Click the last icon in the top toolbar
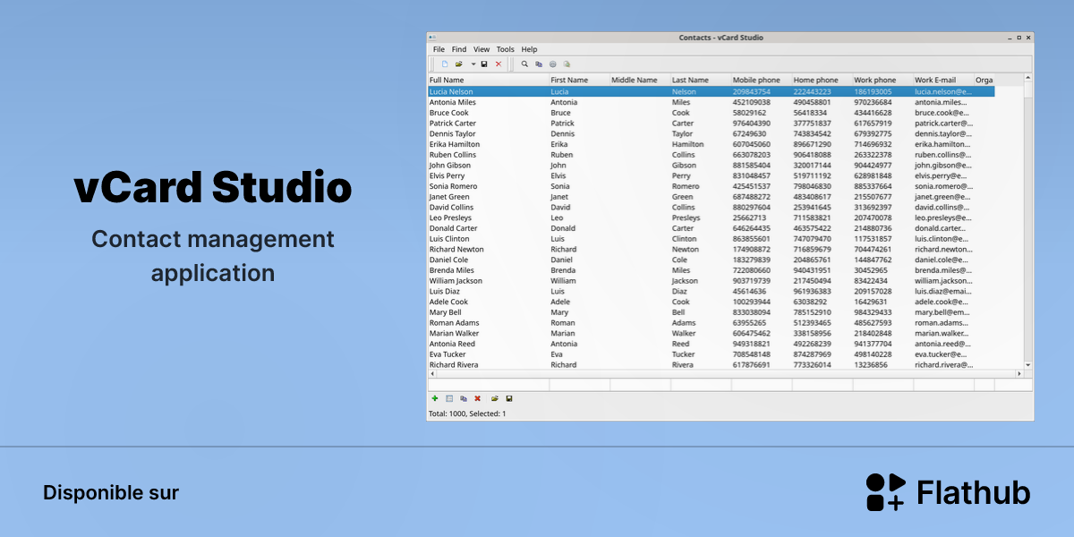The width and height of the screenshot is (1074, 537). (x=567, y=64)
